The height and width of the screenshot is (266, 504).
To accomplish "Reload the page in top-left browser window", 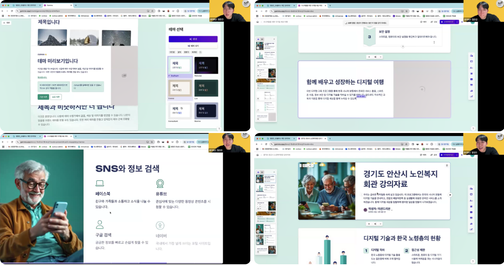I will click(x=12, y=11).
